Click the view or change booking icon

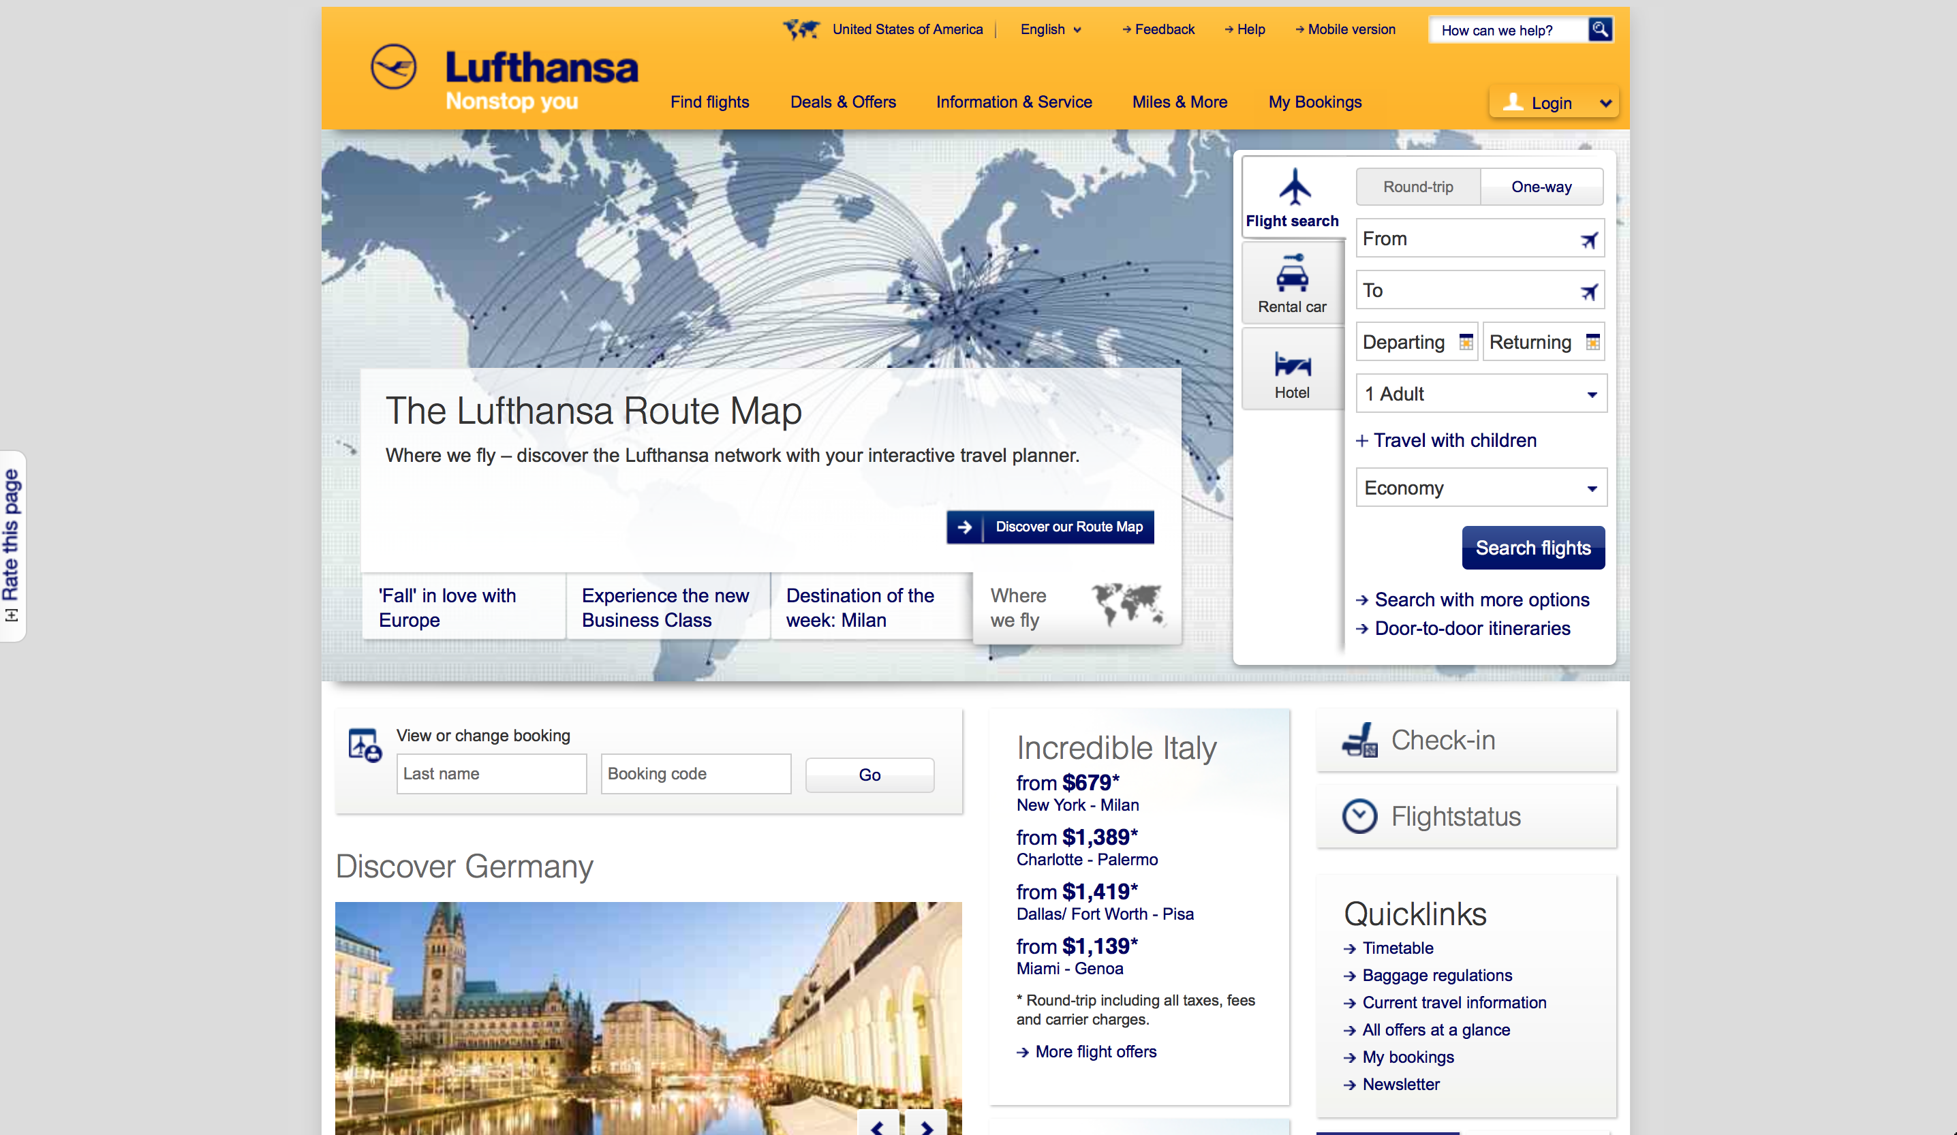tap(365, 745)
